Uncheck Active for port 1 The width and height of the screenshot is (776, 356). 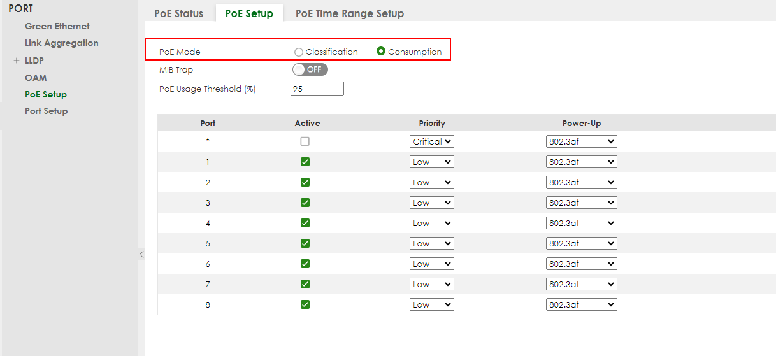pos(305,162)
